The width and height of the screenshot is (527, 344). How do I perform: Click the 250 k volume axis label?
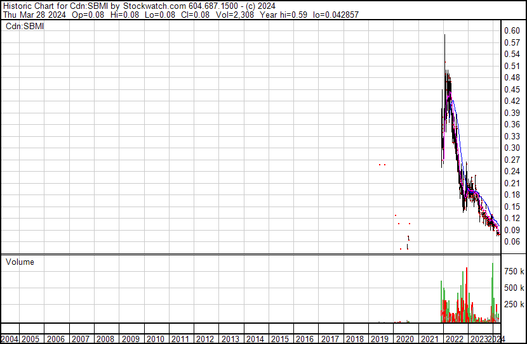click(514, 304)
